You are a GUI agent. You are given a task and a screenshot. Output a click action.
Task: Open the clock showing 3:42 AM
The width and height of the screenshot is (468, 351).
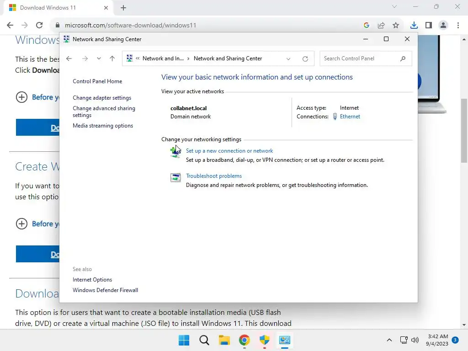tap(437, 340)
